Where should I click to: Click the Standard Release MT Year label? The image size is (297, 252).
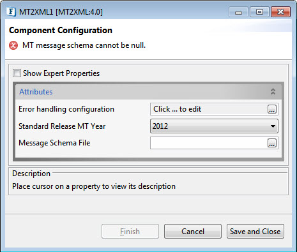[x=62, y=126]
